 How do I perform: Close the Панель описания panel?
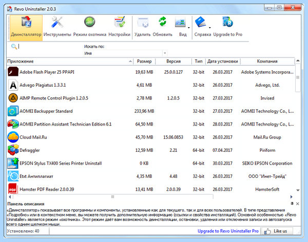click(x=298, y=204)
